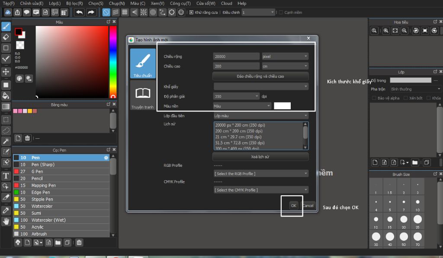Select the Move tool with four arrows
The width and height of the screenshot is (443, 258).
coord(6,72)
